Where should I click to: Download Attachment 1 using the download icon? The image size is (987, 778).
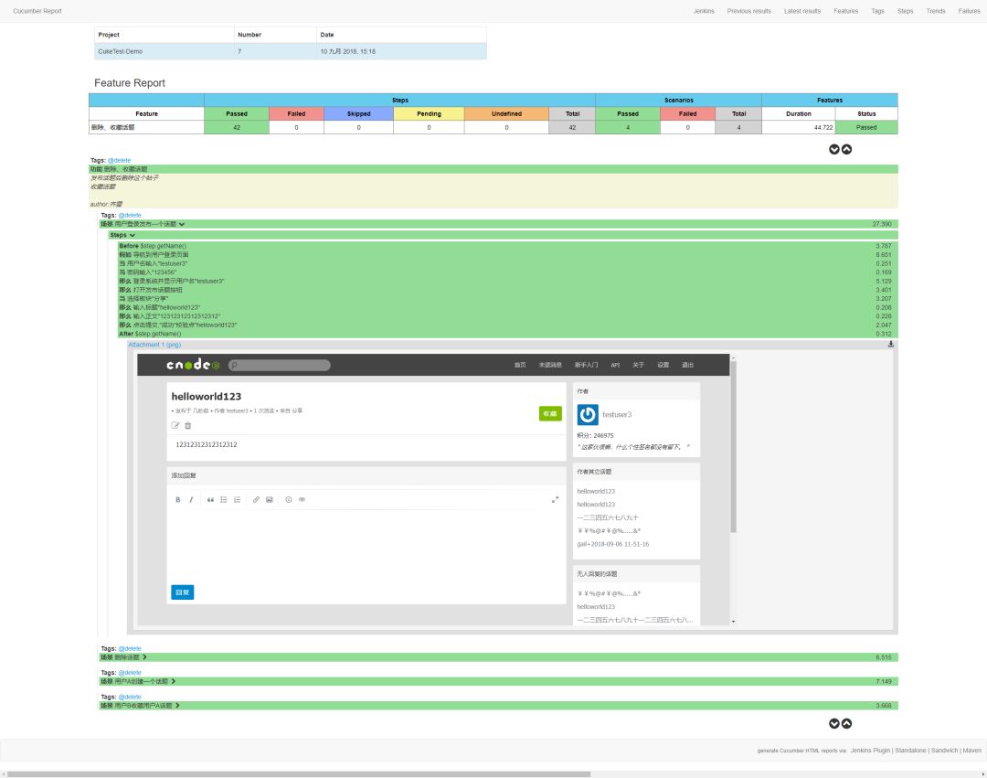pyautogui.click(x=891, y=345)
